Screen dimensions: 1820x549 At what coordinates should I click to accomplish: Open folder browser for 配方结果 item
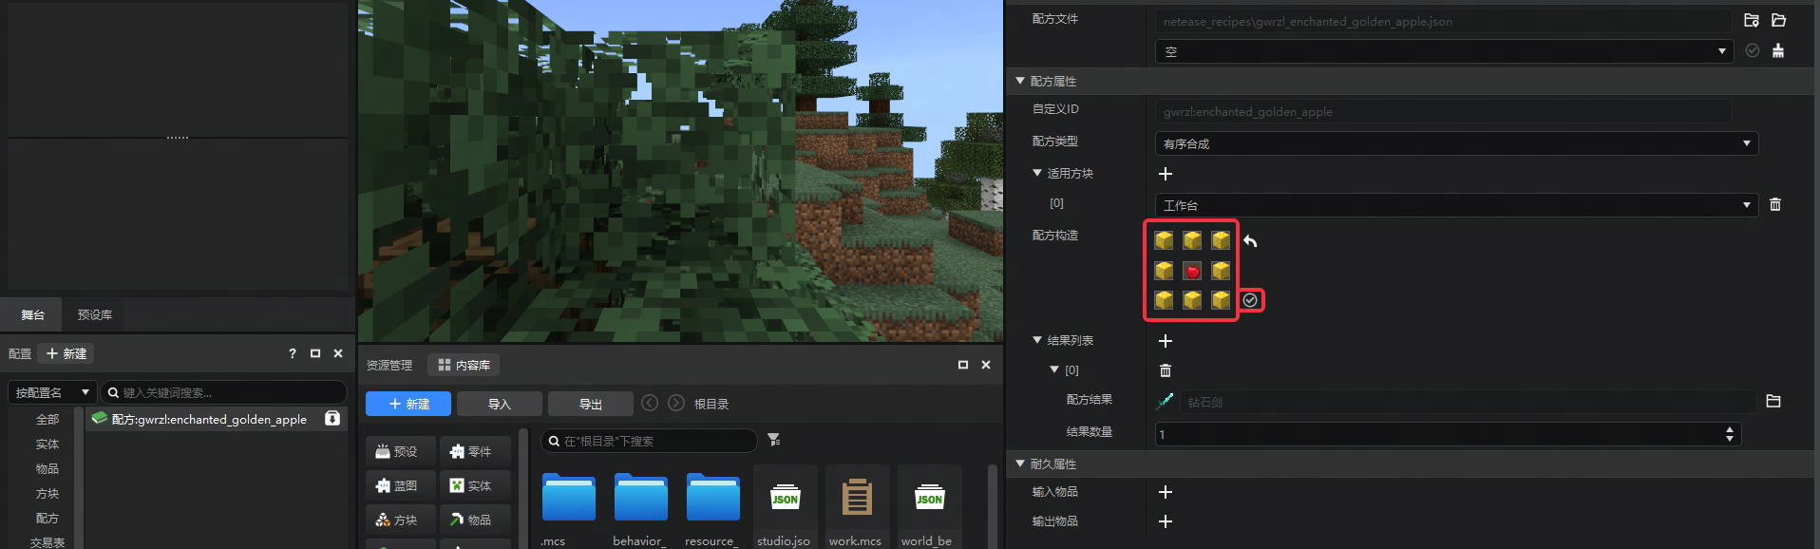coord(1773,402)
